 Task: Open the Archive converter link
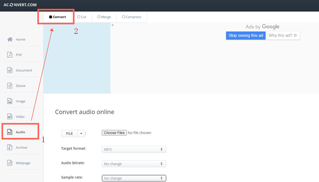tap(22, 147)
